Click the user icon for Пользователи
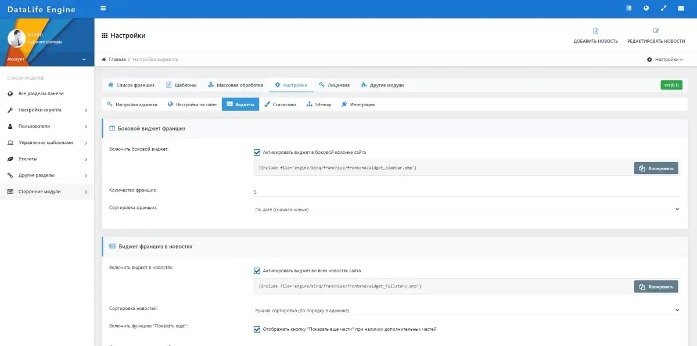 tap(10, 126)
